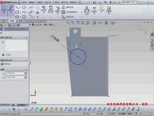Select the Straight Slot tool
Viewport: 154px width, 116px height.
(x=17, y=17)
